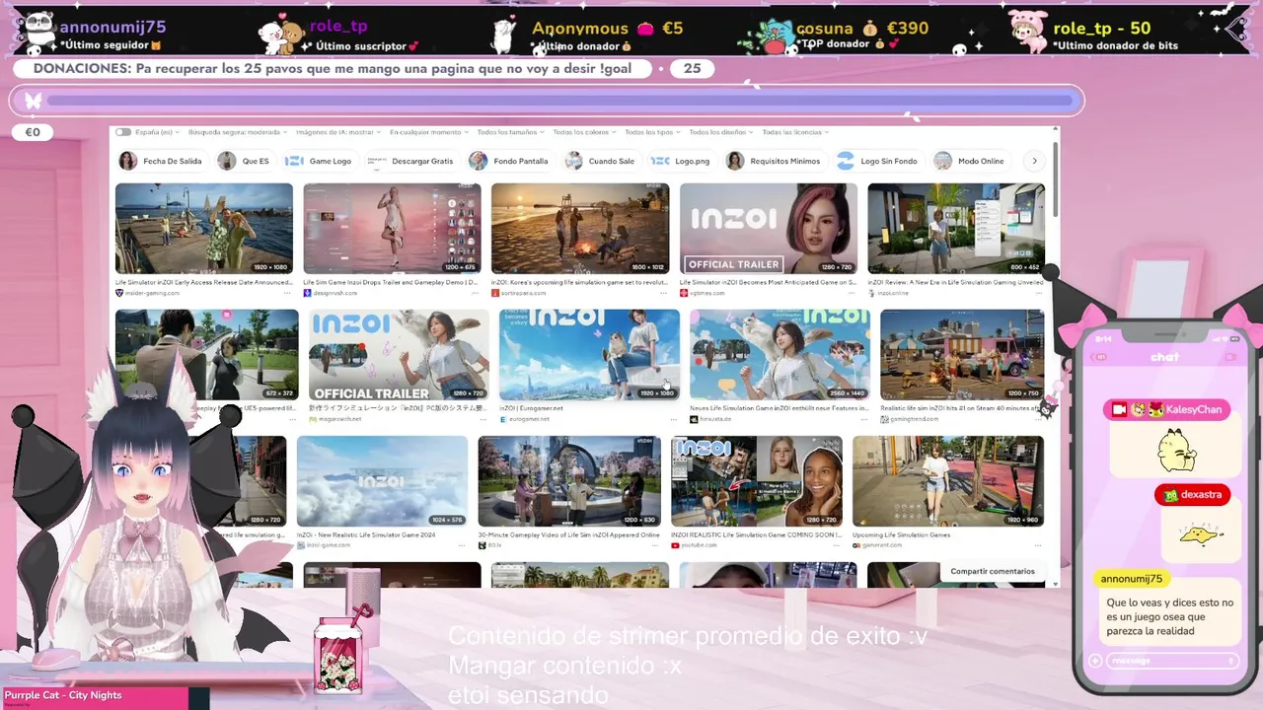Click the annonumij75 username tag in chat
Viewport: 1263px width, 710px height.
[x=1132, y=579]
